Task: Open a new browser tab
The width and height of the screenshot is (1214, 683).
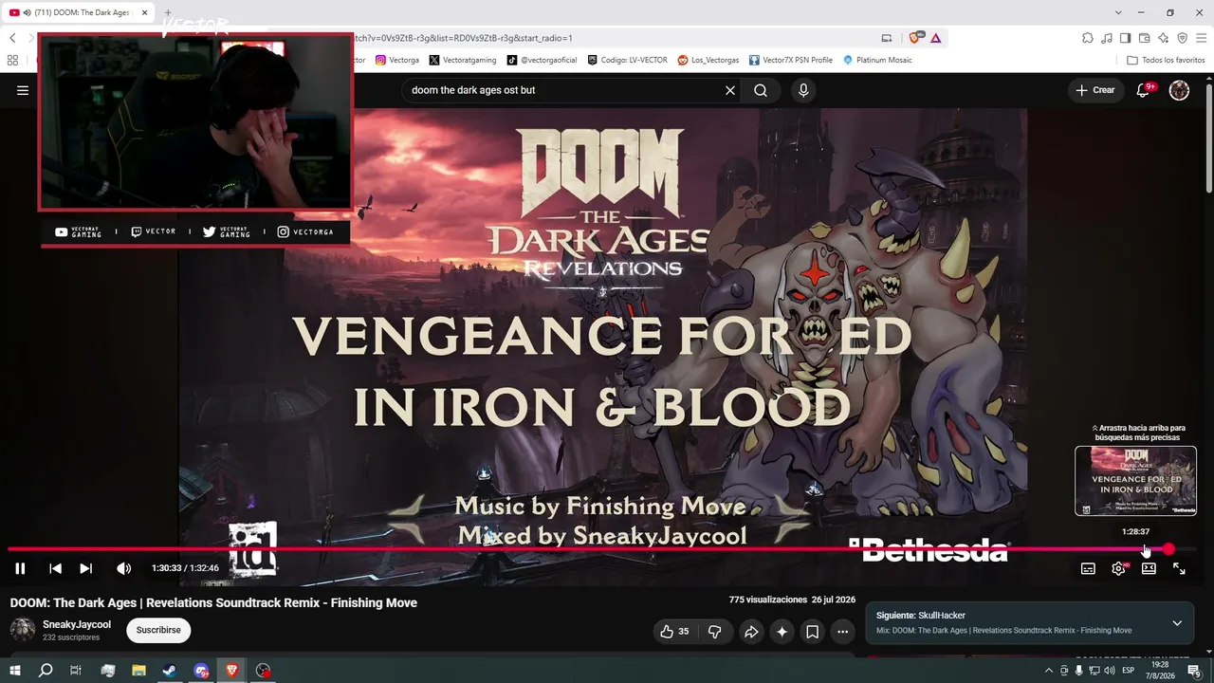Action: tap(168, 12)
